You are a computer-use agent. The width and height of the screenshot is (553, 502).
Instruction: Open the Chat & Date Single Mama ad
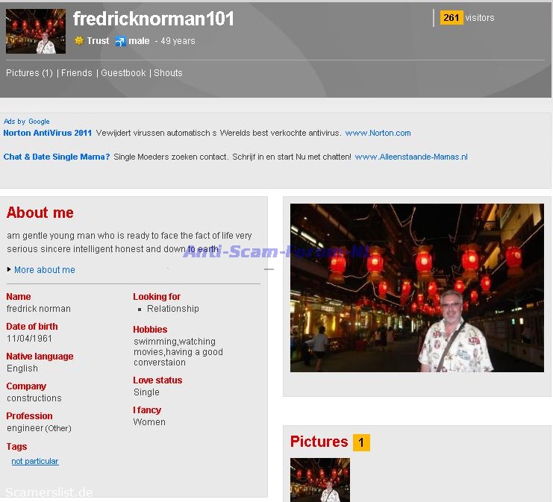tap(57, 157)
